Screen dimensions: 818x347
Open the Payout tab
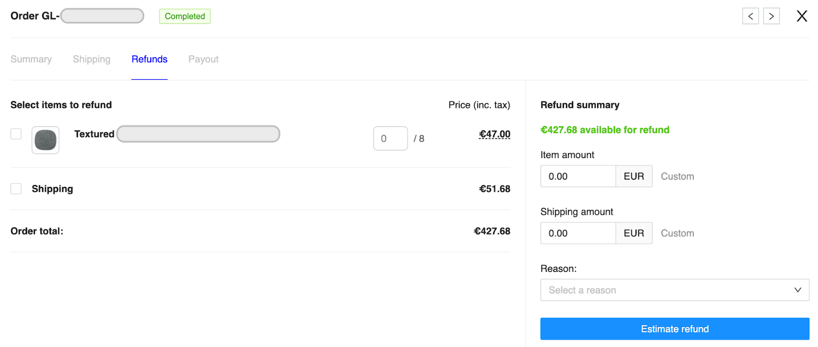click(203, 59)
